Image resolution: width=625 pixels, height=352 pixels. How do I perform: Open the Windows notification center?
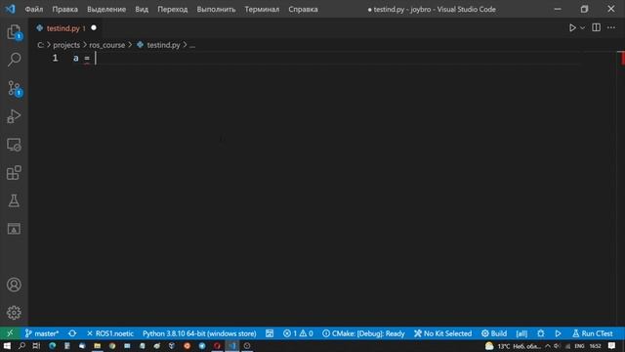[612, 346]
